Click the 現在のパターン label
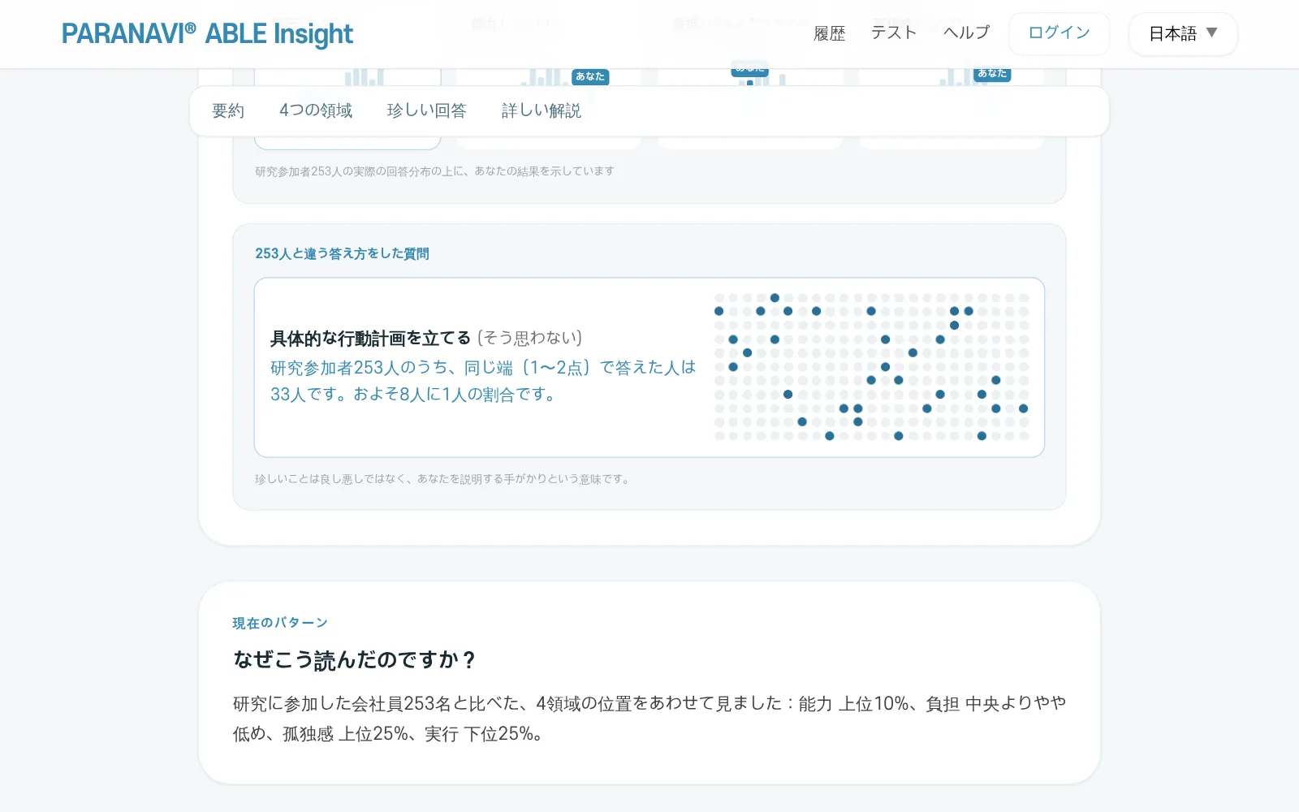 point(280,623)
